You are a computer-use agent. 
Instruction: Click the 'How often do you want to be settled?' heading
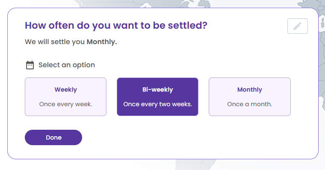(116, 26)
